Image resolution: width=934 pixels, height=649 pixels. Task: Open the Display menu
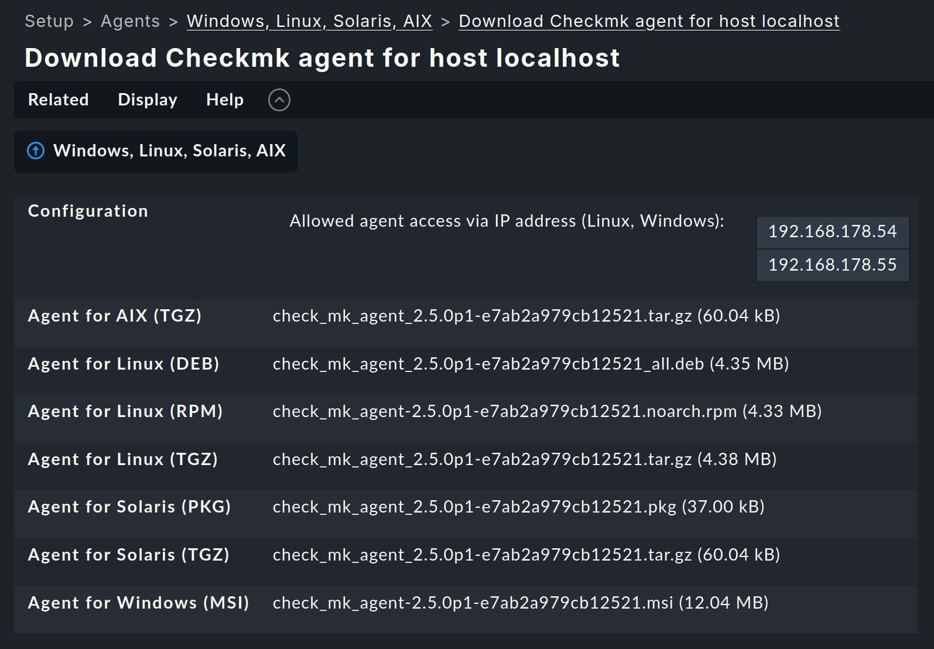(147, 100)
